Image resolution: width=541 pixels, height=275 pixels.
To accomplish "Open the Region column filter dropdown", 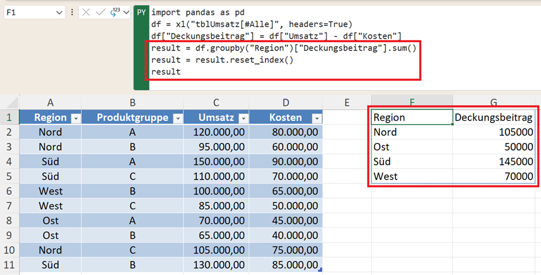I will (74, 118).
